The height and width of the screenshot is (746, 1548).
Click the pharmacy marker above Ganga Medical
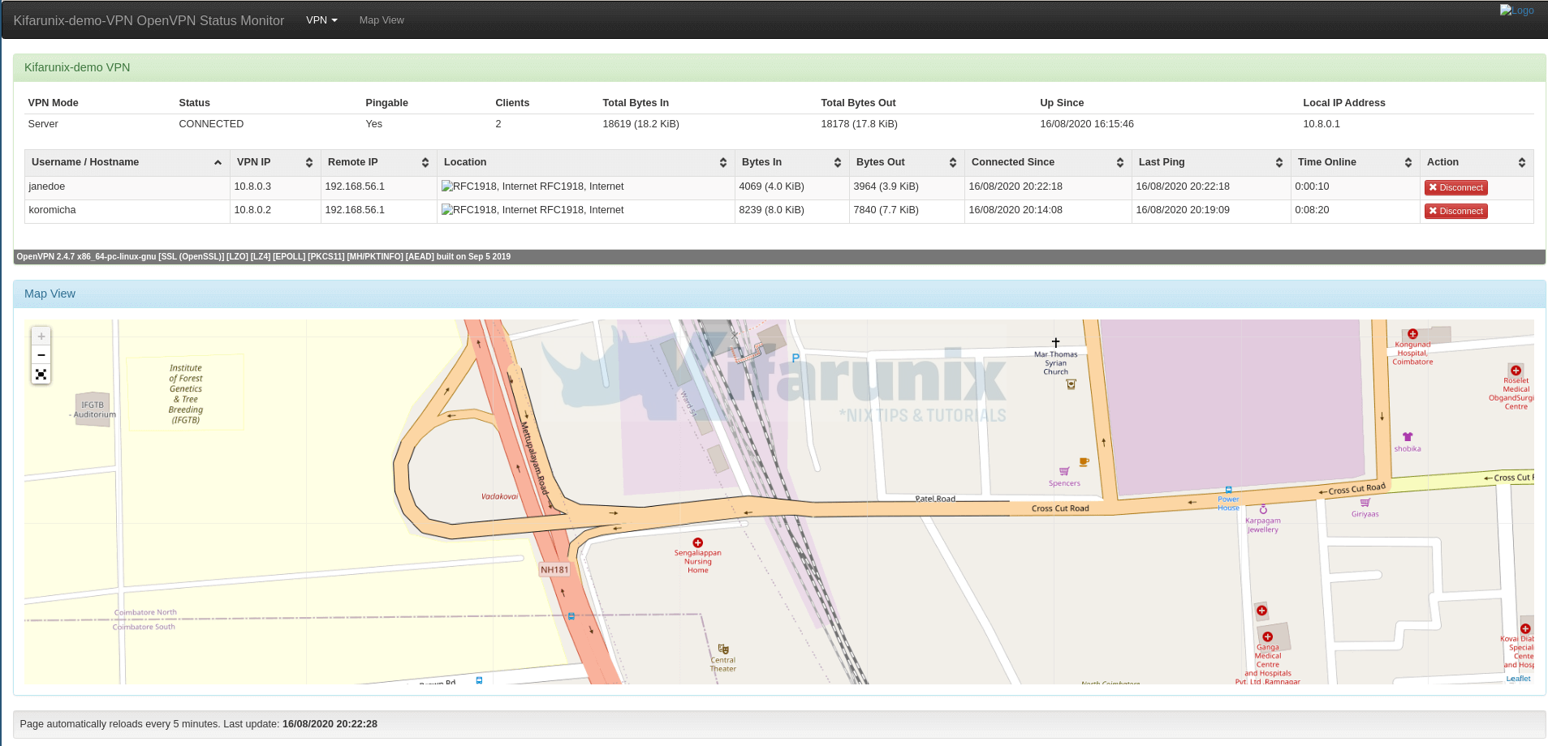[1261, 611]
